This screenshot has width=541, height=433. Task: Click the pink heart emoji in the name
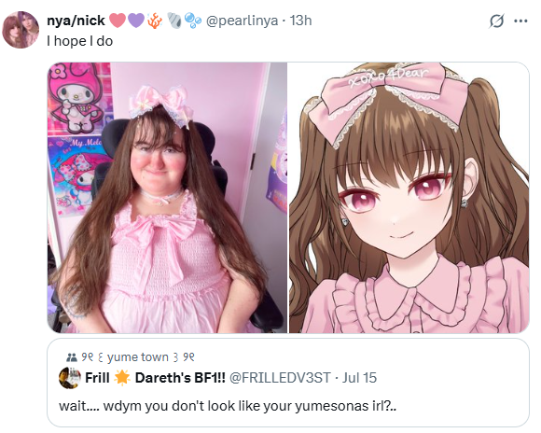pyautogui.click(x=118, y=21)
